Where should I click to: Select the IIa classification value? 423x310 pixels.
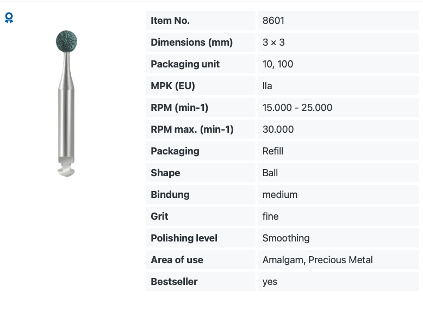coord(267,86)
